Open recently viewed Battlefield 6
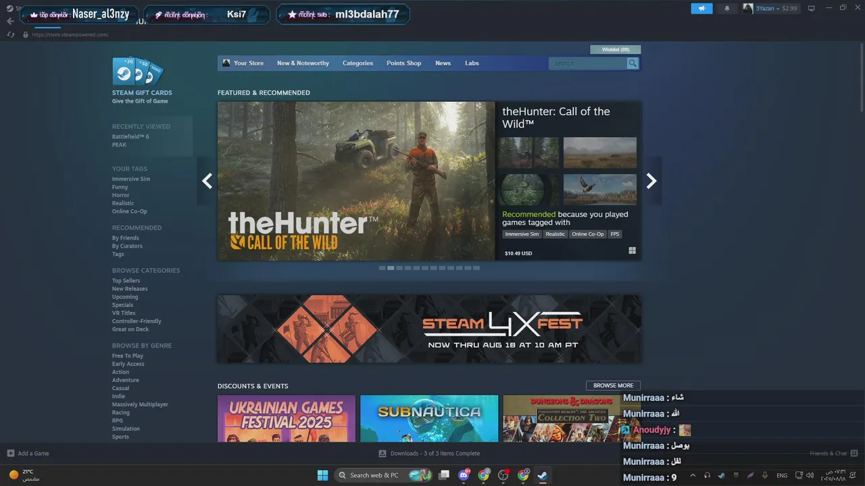The height and width of the screenshot is (486, 865). tap(130, 137)
